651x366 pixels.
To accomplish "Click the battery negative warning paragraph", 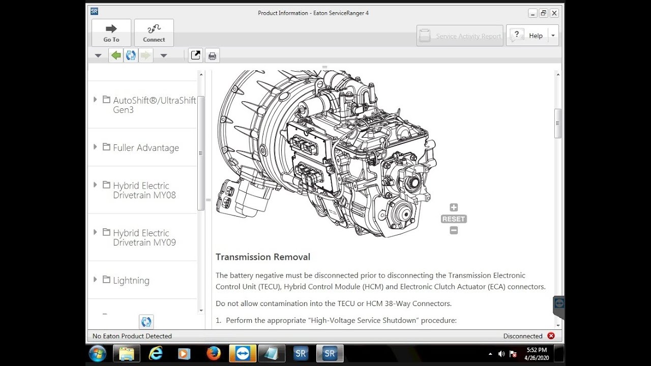I will coord(380,281).
